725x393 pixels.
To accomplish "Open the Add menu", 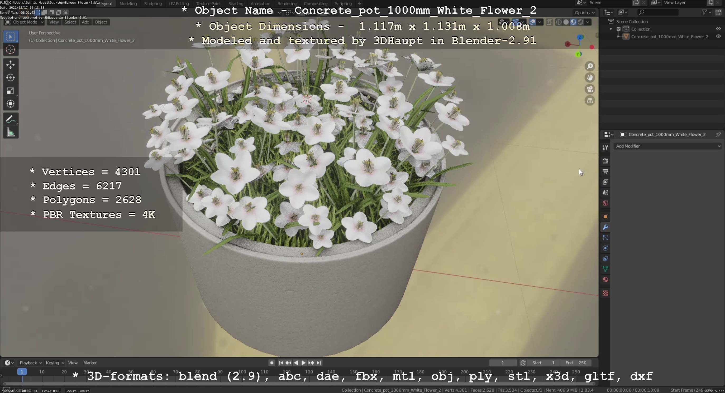I will 85,22.
